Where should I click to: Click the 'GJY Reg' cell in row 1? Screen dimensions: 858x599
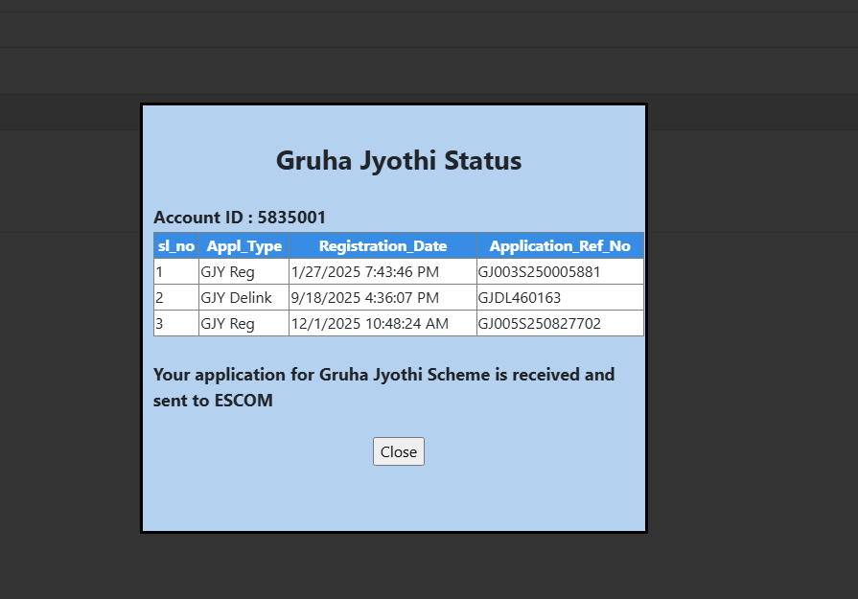(244, 272)
